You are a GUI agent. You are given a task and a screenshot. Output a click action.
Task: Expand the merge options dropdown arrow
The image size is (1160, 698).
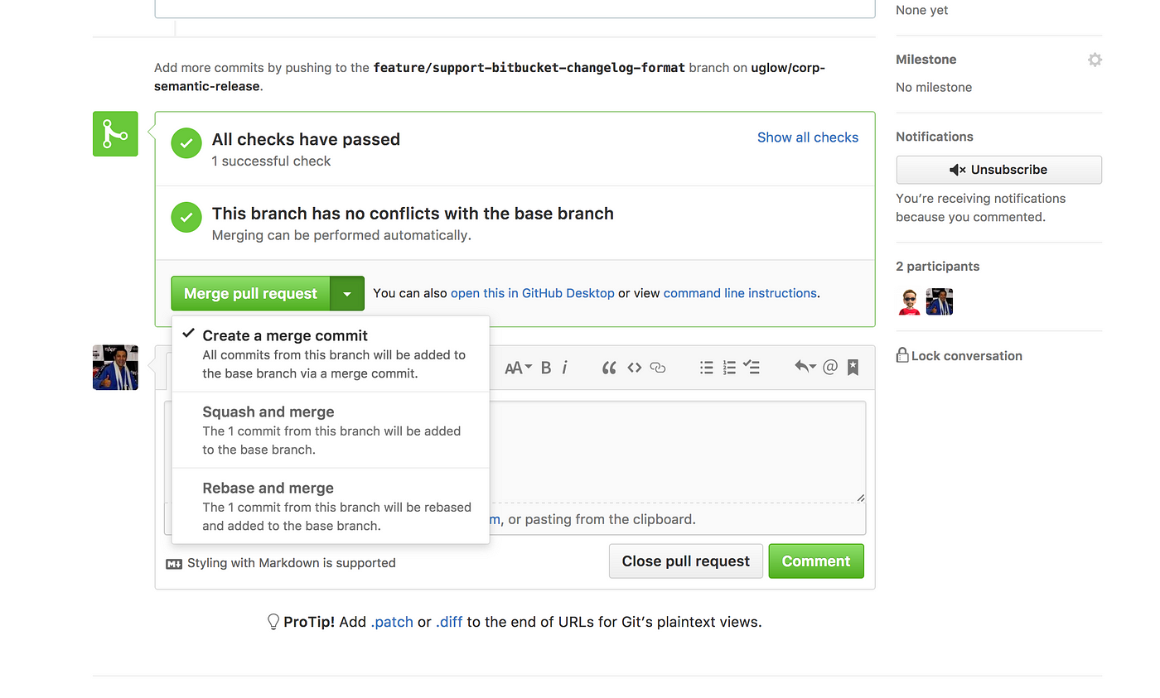(x=347, y=294)
